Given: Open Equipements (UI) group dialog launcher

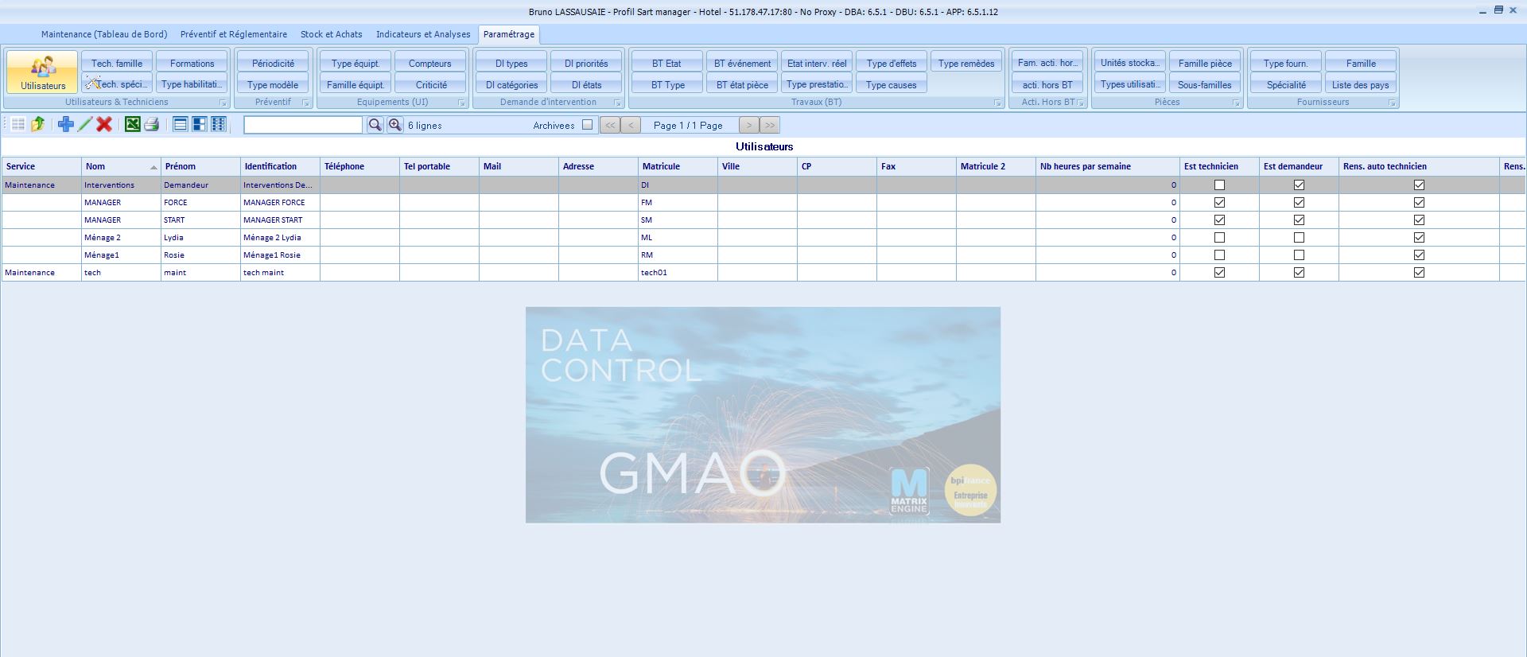Looking at the screenshot, I should pos(462,103).
